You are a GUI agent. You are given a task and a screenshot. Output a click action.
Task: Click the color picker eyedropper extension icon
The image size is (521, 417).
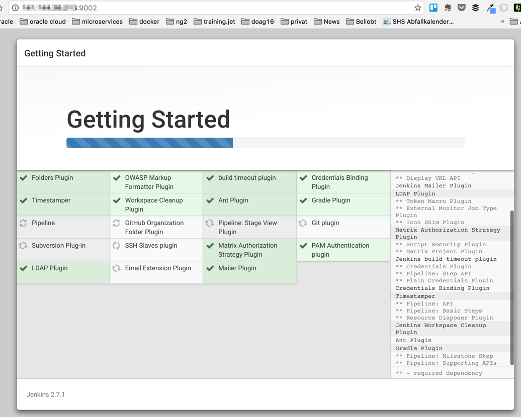click(491, 9)
